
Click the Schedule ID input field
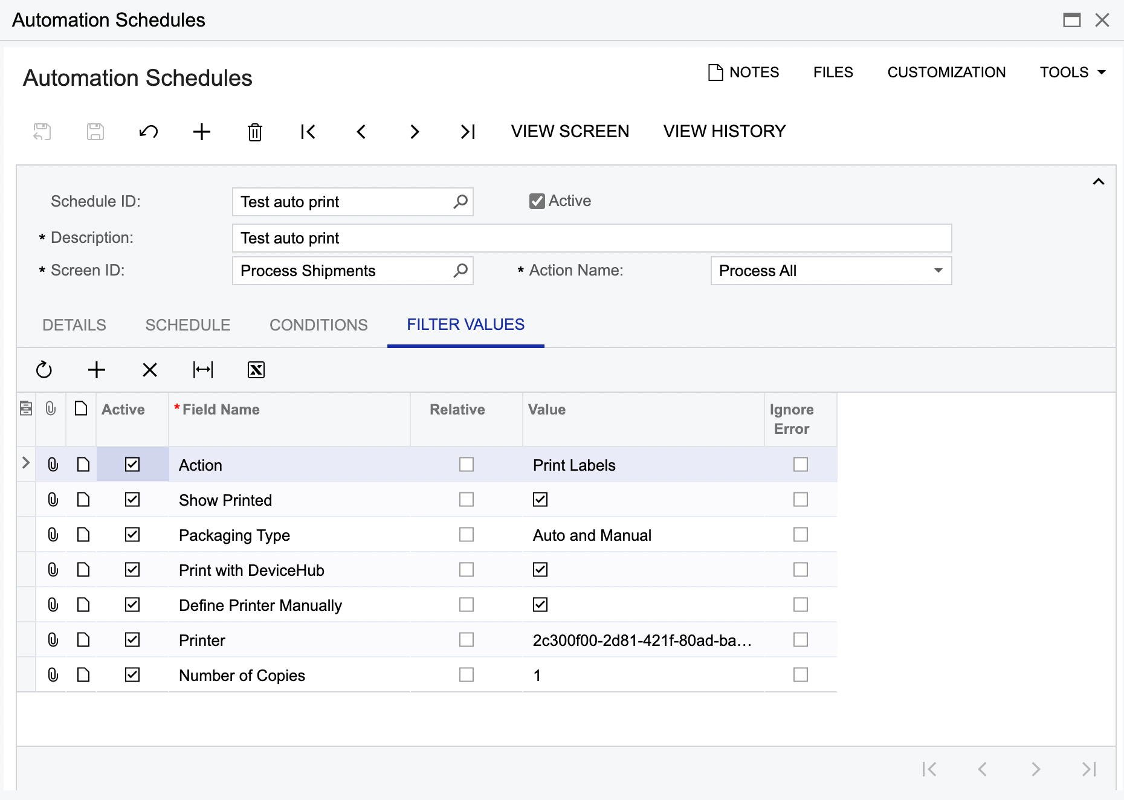(x=352, y=202)
